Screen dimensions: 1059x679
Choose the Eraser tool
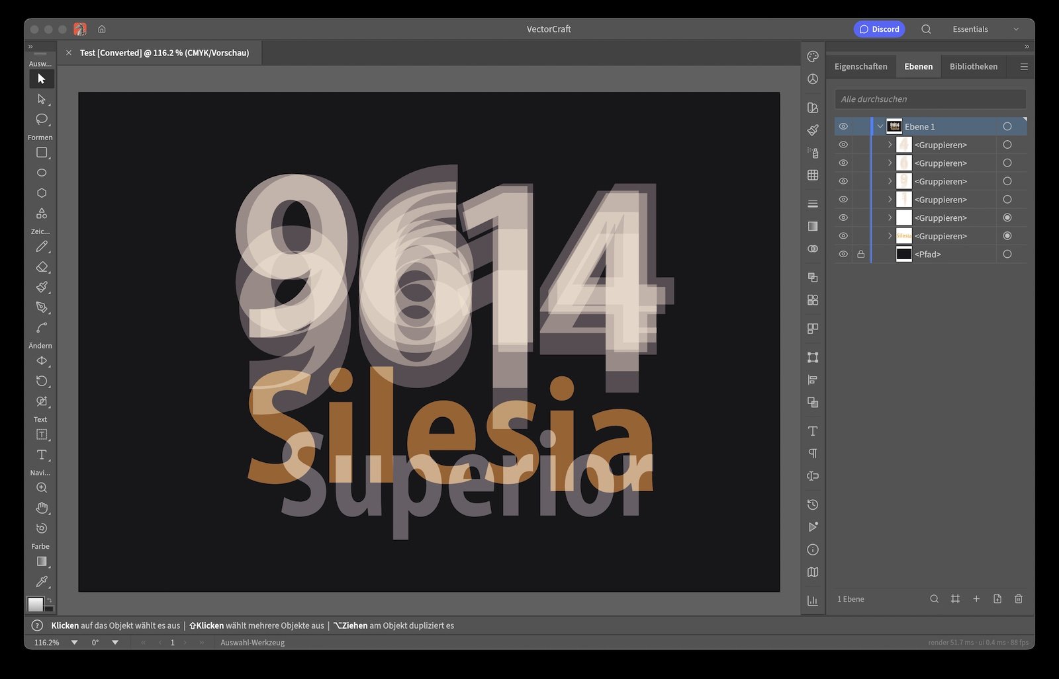click(42, 267)
